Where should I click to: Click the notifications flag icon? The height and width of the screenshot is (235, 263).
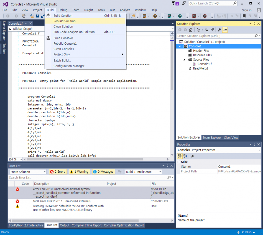[x=173, y=4]
